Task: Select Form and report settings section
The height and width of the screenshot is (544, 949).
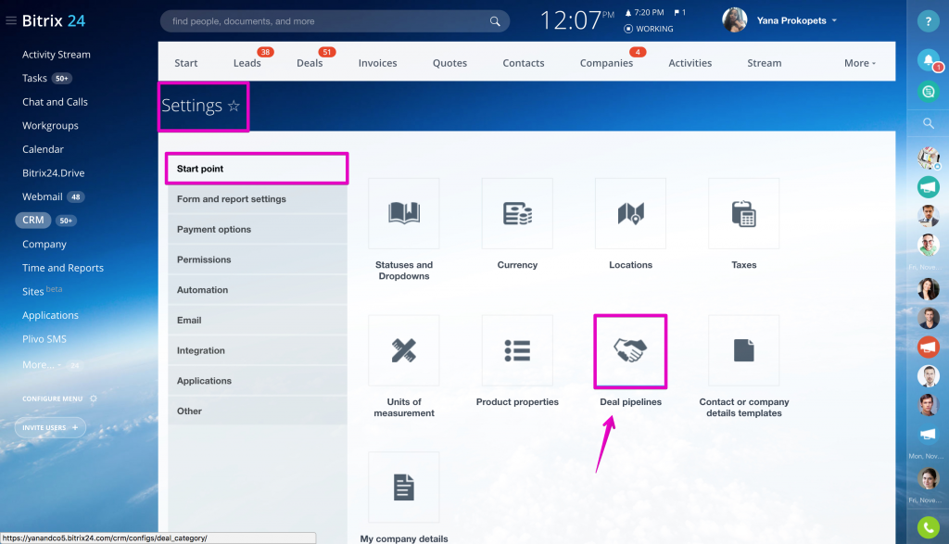Action: pos(258,198)
